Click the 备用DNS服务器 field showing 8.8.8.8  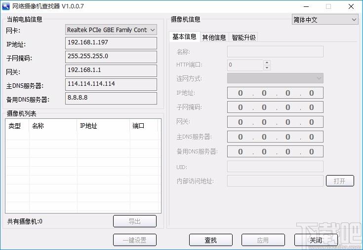[111, 99]
